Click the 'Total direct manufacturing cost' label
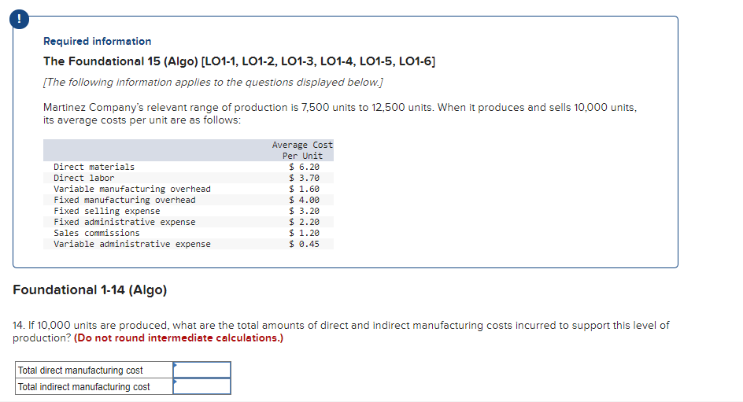This screenshot has height=402, width=743. pyautogui.click(x=80, y=371)
